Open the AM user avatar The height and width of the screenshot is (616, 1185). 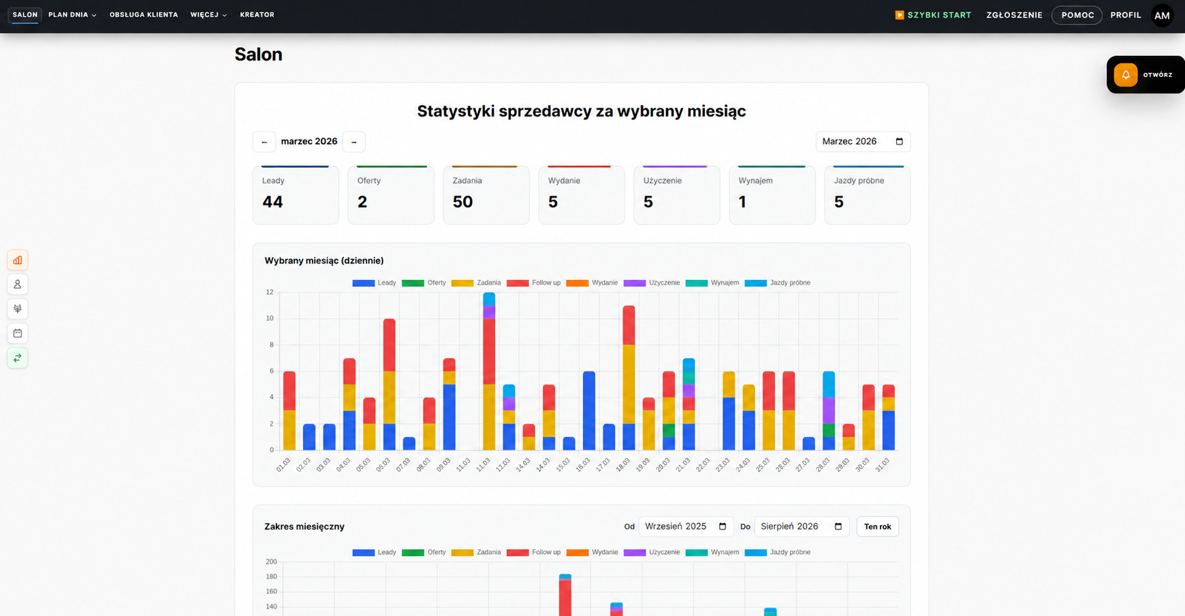tap(1162, 15)
